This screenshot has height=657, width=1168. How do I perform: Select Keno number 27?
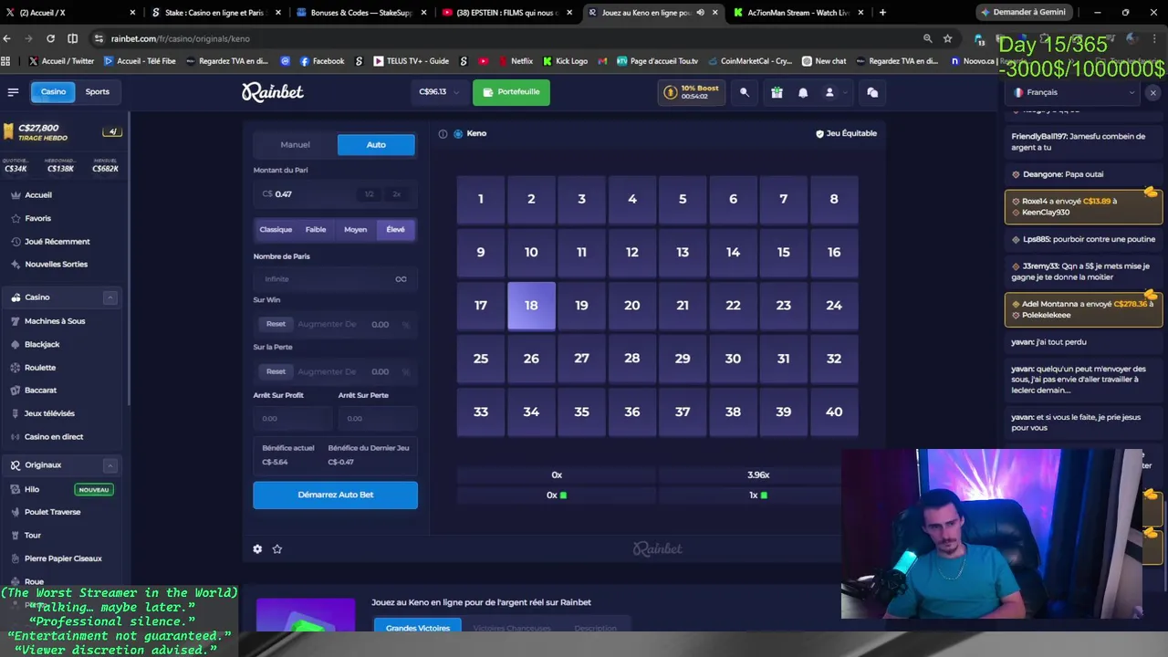581,359
